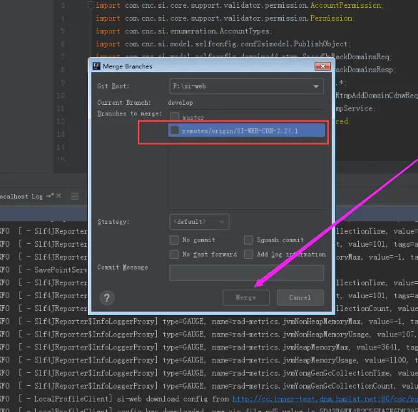Screen dimensions: 418x412
Task: Click the PublishObject import line
Action: pos(223,44)
